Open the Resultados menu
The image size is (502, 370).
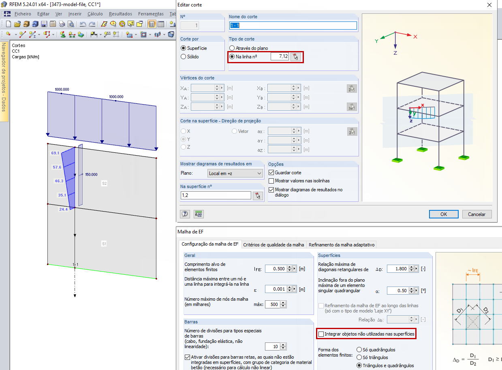(x=121, y=14)
